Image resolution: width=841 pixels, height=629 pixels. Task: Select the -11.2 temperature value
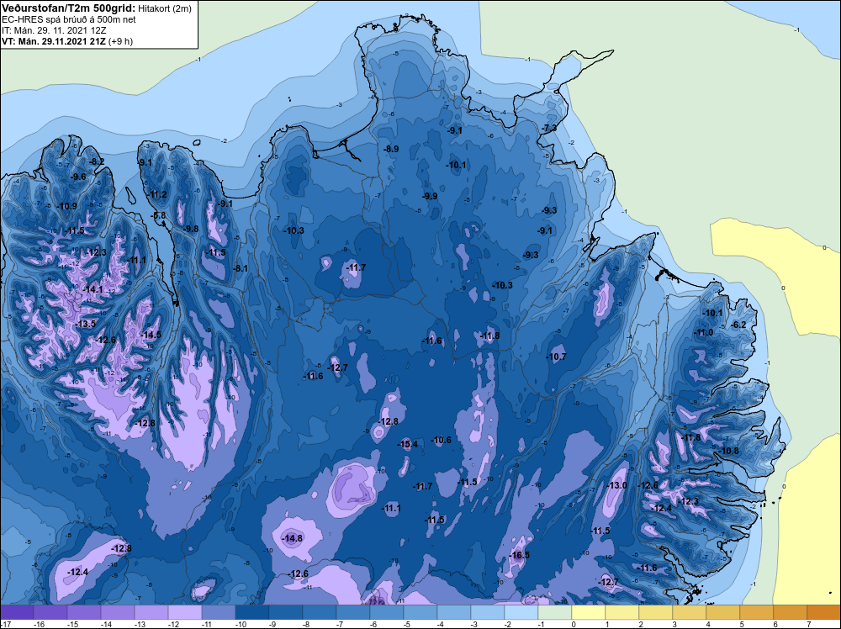pos(156,194)
